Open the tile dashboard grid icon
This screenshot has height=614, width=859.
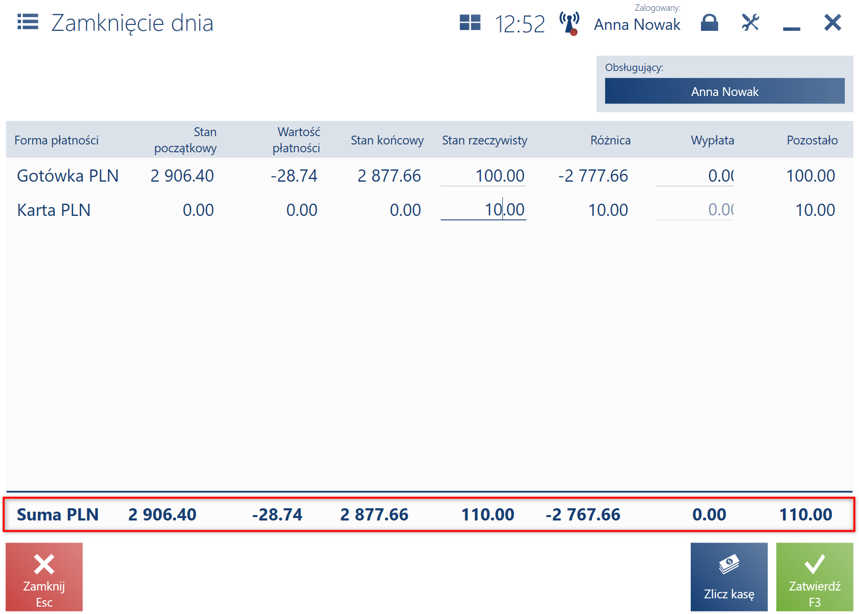coord(470,23)
